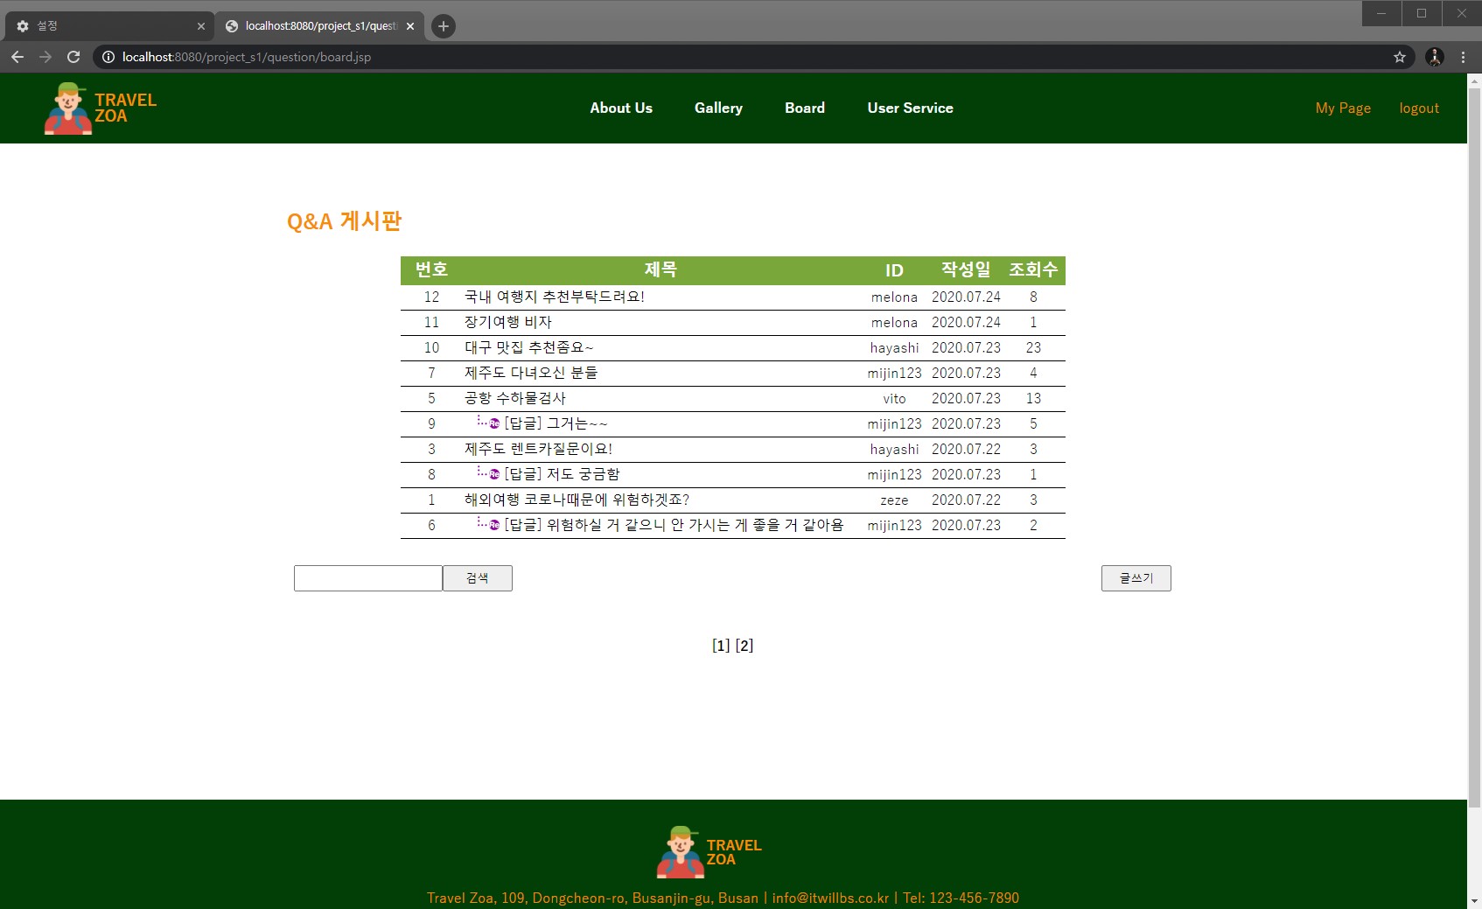This screenshot has height=909, width=1482.
Task: Click inside the search input field
Action: (x=367, y=577)
